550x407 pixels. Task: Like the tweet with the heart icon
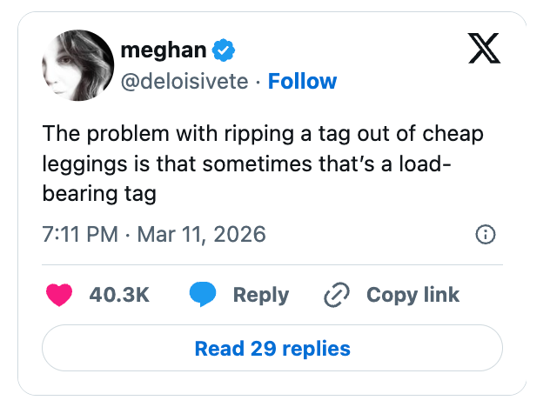click(59, 295)
